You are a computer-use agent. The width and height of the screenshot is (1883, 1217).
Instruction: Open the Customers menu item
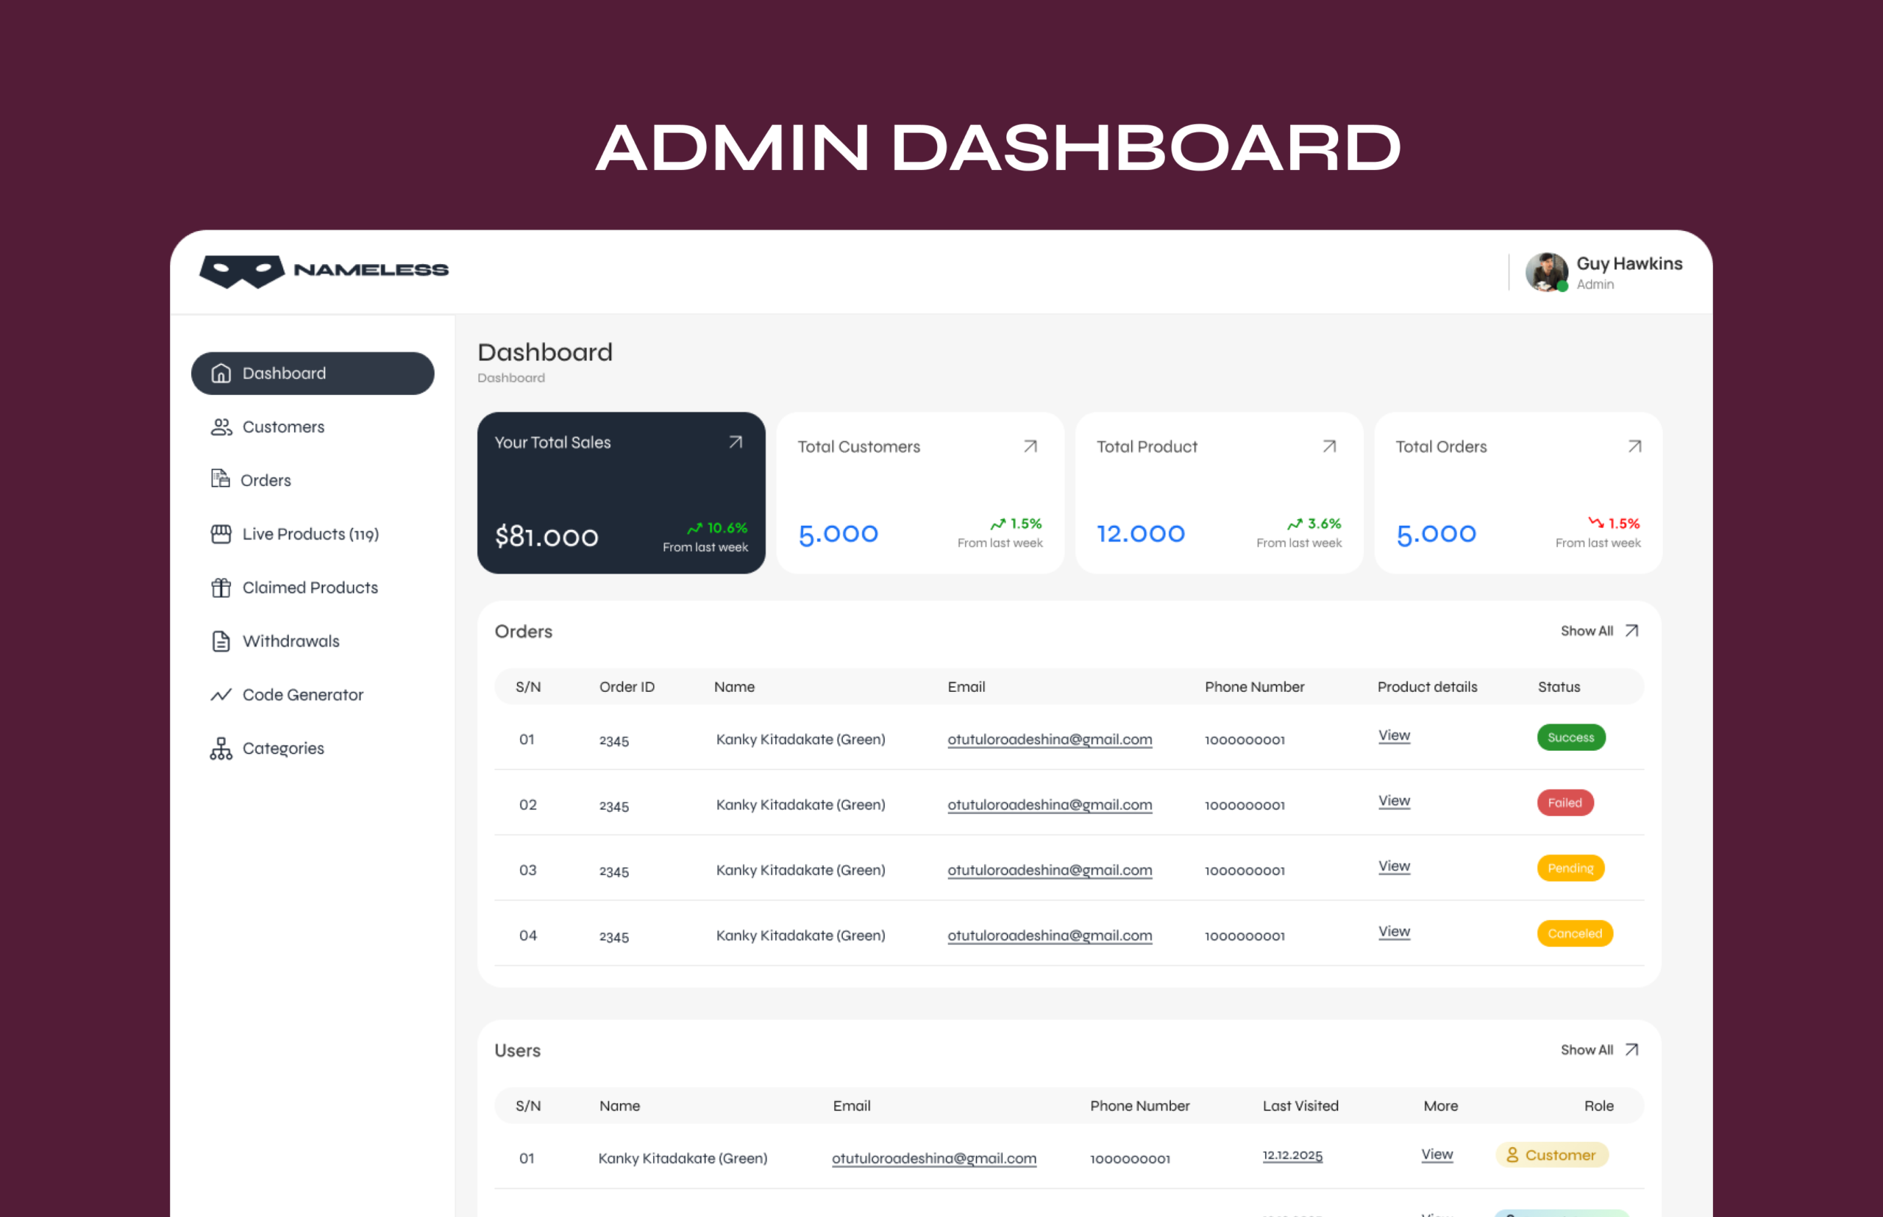click(283, 427)
